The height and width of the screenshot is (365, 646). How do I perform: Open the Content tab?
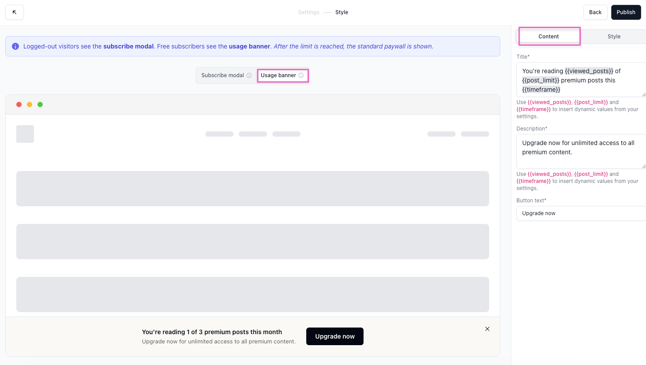pos(549,37)
